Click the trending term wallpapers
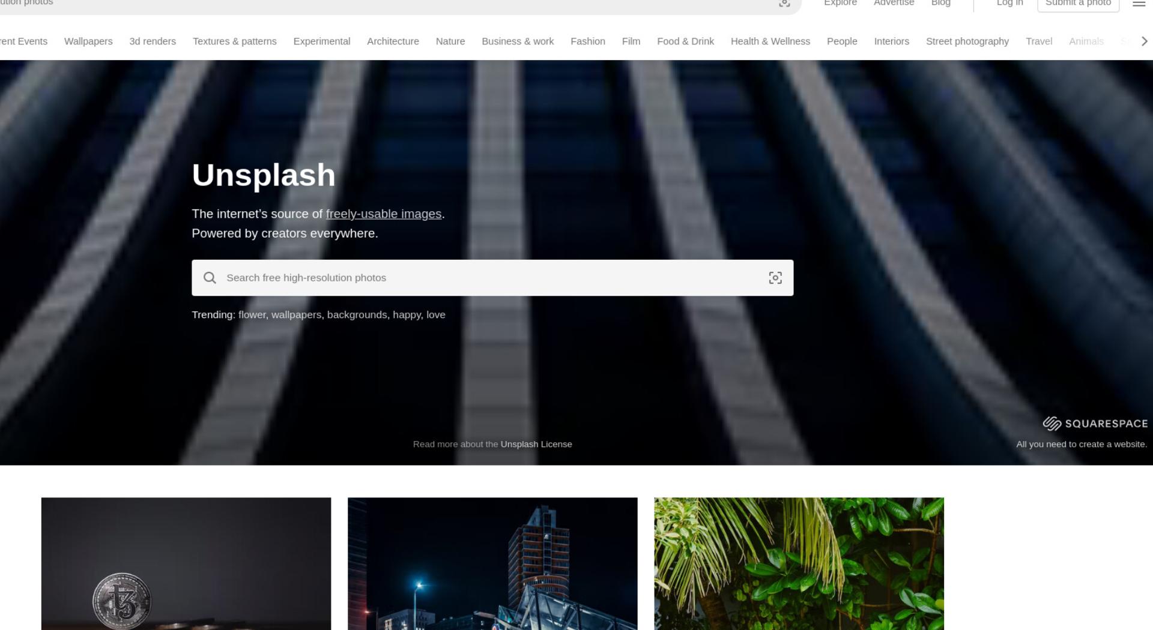The width and height of the screenshot is (1153, 630). 296,315
